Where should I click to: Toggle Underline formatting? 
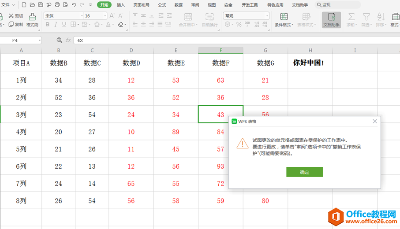point(64,24)
